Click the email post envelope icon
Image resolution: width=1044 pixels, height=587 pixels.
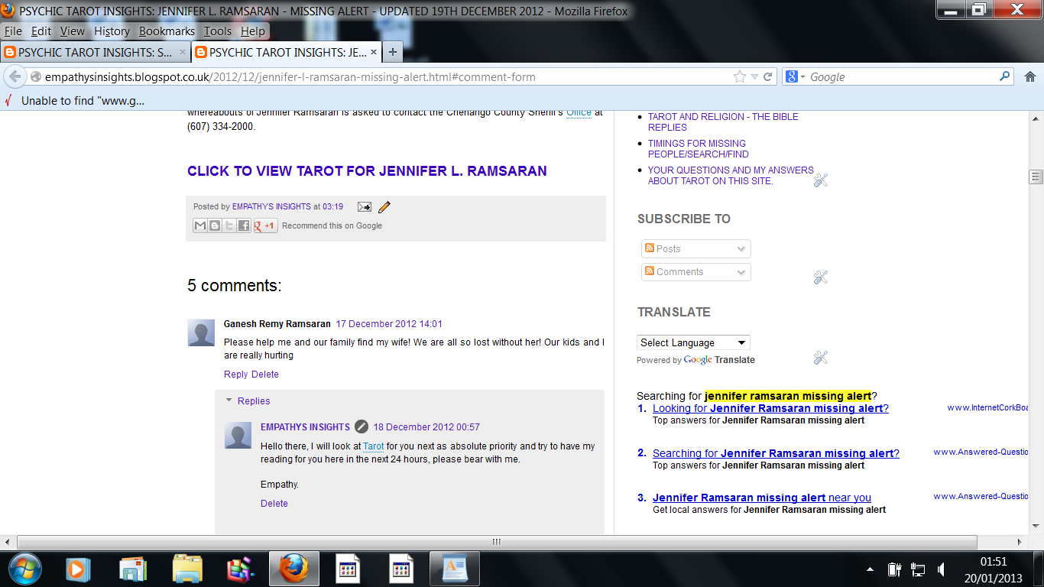(x=365, y=207)
